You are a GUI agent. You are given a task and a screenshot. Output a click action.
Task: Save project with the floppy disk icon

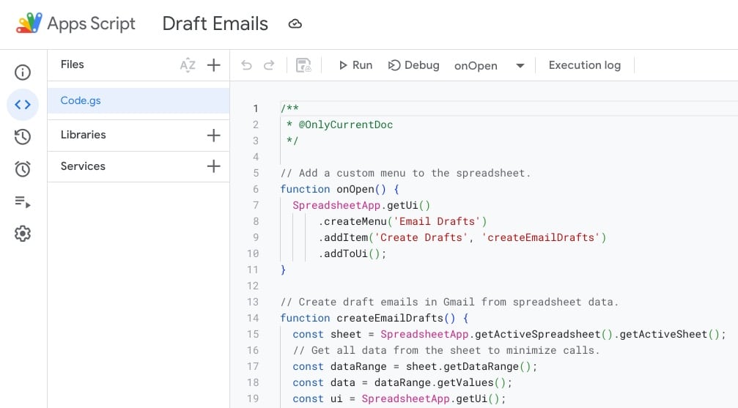[303, 65]
